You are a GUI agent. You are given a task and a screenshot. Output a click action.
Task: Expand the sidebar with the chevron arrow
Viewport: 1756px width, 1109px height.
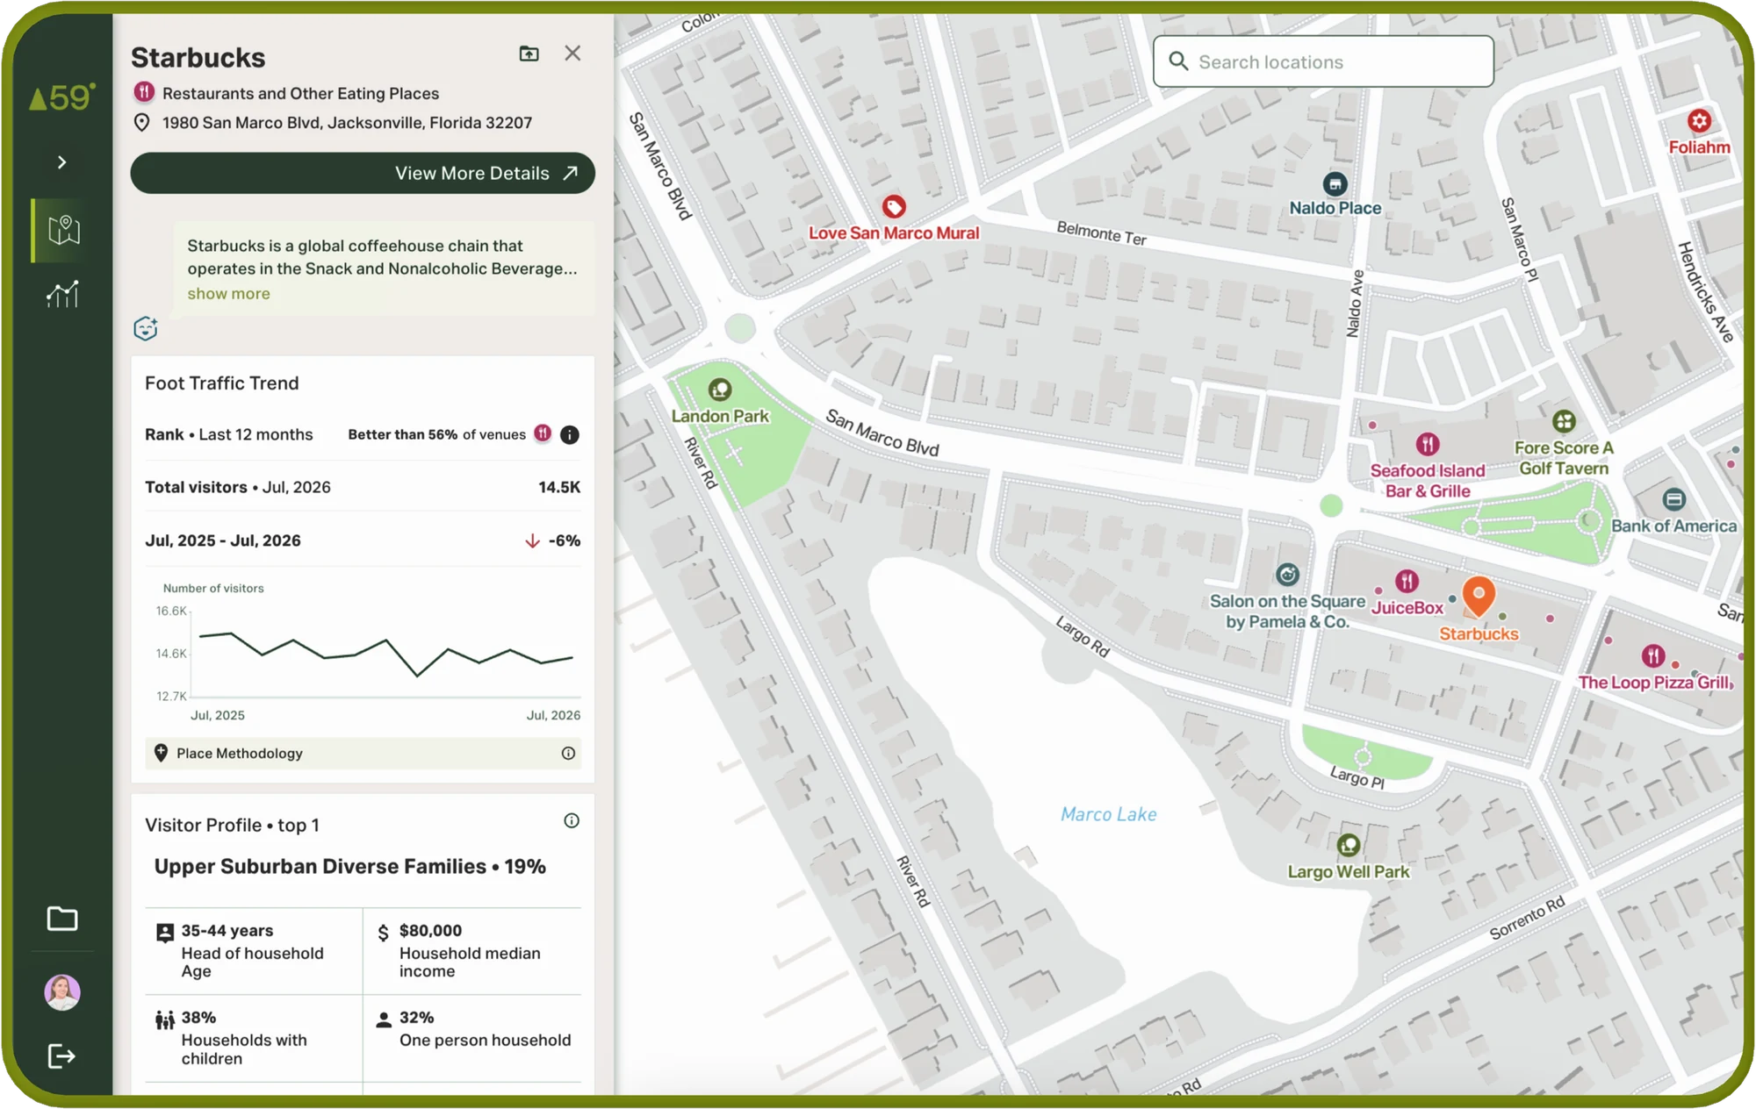pos(61,162)
